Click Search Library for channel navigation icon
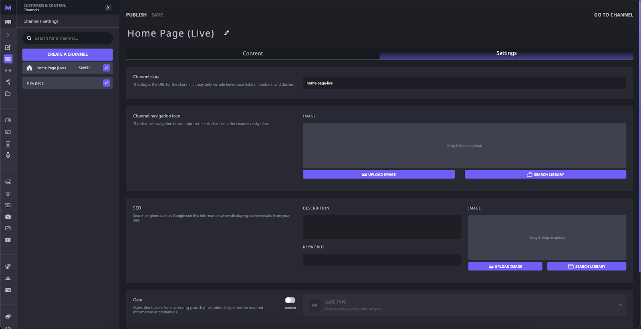641x329 pixels. point(545,174)
